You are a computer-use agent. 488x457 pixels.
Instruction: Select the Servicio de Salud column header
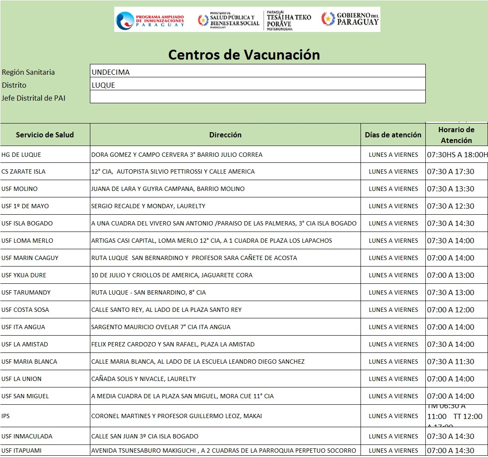tap(45, 135)
